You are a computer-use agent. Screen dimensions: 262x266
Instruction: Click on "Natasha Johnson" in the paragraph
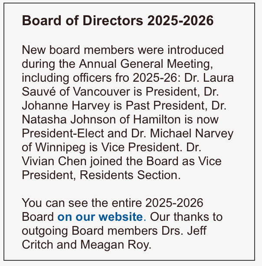click(69, 120)
